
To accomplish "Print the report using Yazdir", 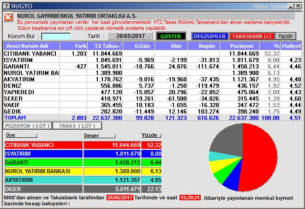I will pos(286,36).
